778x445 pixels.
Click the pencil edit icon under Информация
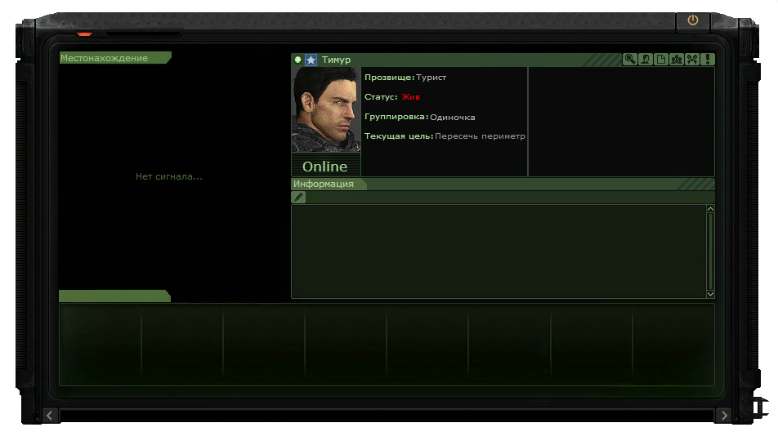[299, 197]
